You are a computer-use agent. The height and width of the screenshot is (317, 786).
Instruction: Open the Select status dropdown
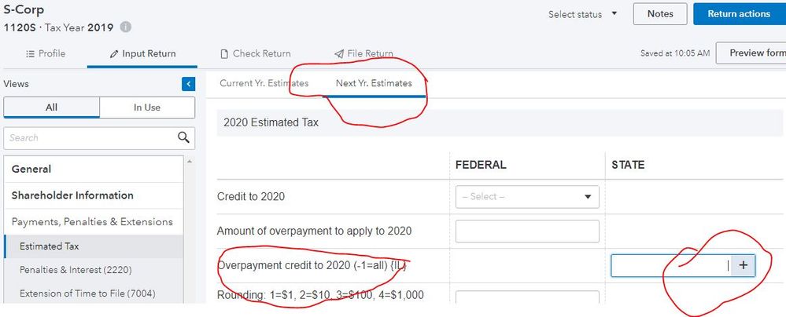[583, 14]
